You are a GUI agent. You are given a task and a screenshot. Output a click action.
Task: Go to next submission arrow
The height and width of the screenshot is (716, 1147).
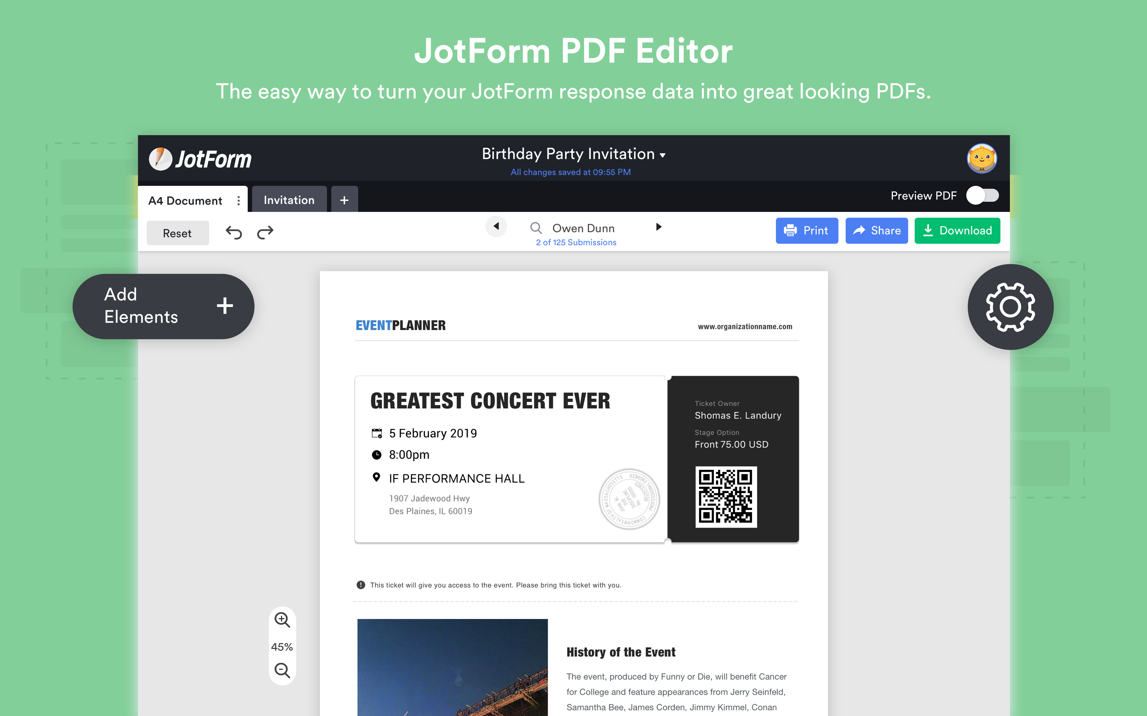click(x=658, y=227)
